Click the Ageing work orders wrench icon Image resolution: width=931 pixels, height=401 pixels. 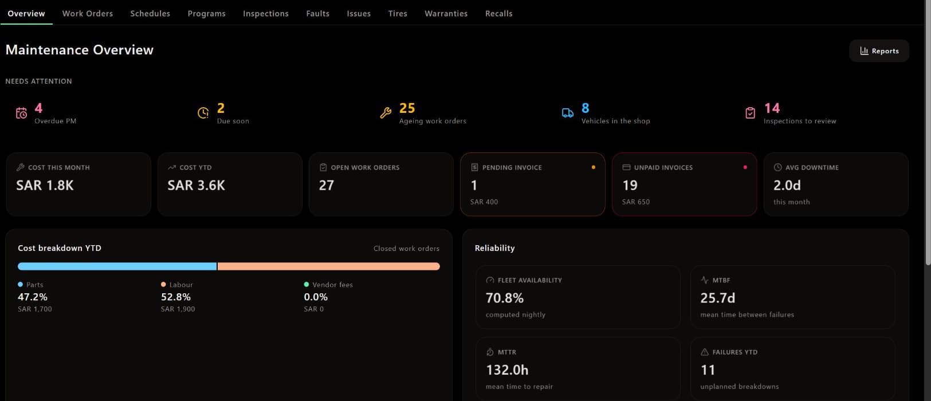tap(386, 113)
